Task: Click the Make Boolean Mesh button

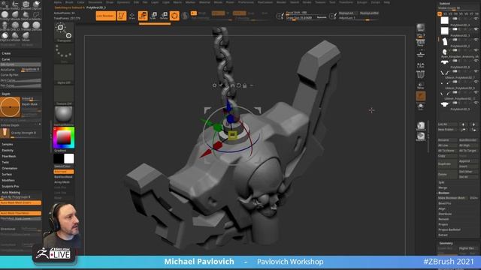Action: pos(452,198)
